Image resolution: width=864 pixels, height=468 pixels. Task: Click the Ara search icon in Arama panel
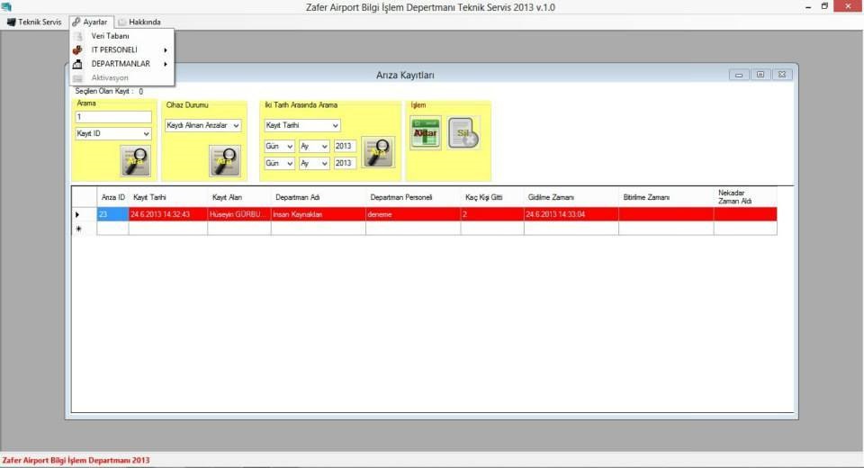tap(136, 160)
